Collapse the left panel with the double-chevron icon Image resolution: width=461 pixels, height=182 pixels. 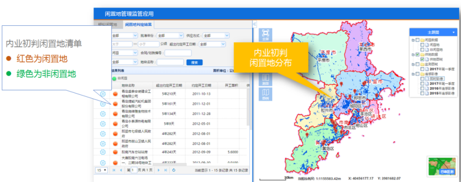255,24
